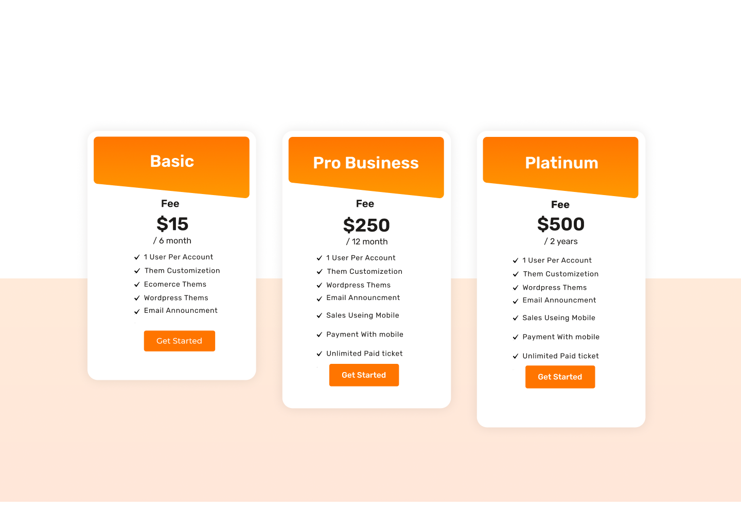Click the checkmark beside Ecomerce Thems
Screen dimensions: 741x527
(137, 285)
